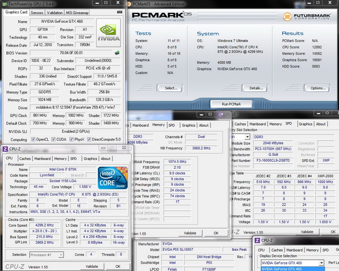Image resolution: width=339 pixels, height=271 pixels.
Task: Choose highlighted NVIDIA GeForce GTX 460 list entry
Action: point(292,269)
